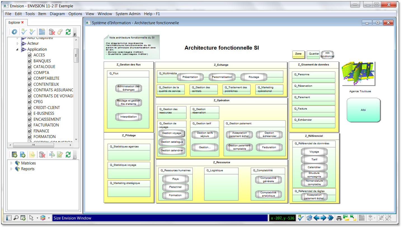Open the System Admin menu
Viewport: 402px width, 228px height.
[x=128, y=14]
